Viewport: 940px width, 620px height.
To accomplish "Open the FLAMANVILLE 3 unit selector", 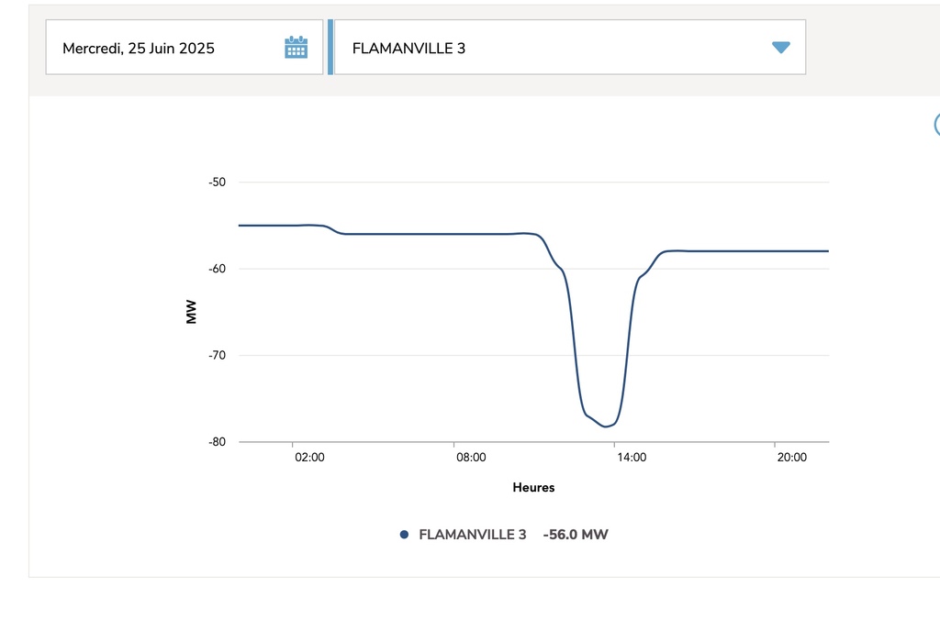I will click(x=569, y=48).
